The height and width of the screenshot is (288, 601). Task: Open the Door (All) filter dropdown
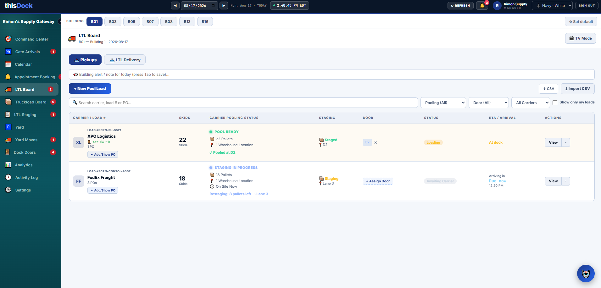click(x=489, y=103)
